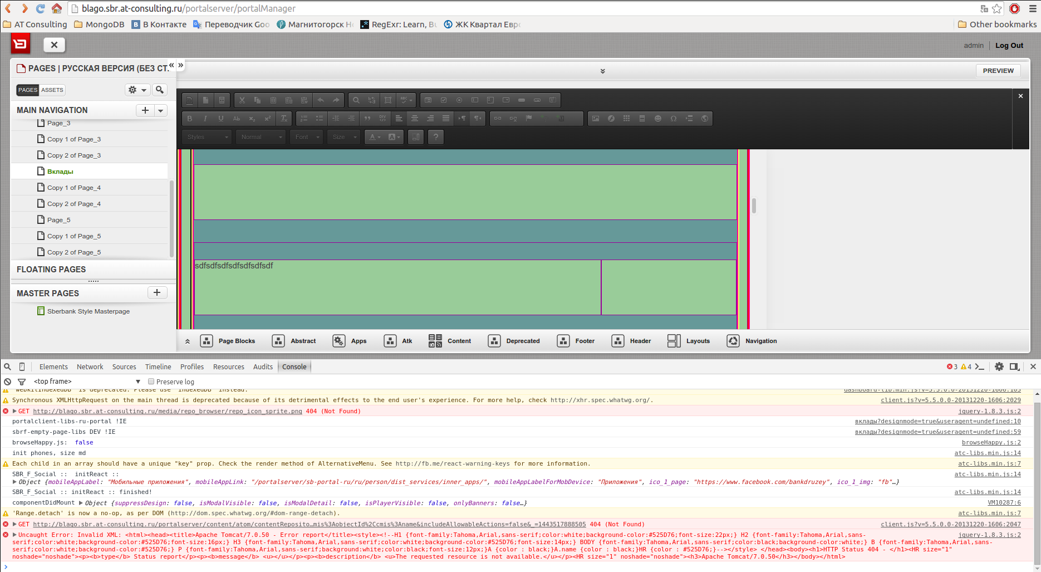Open the Font dropdown
This screenshot has width=1041, height=572.
(x=307, y=137)
